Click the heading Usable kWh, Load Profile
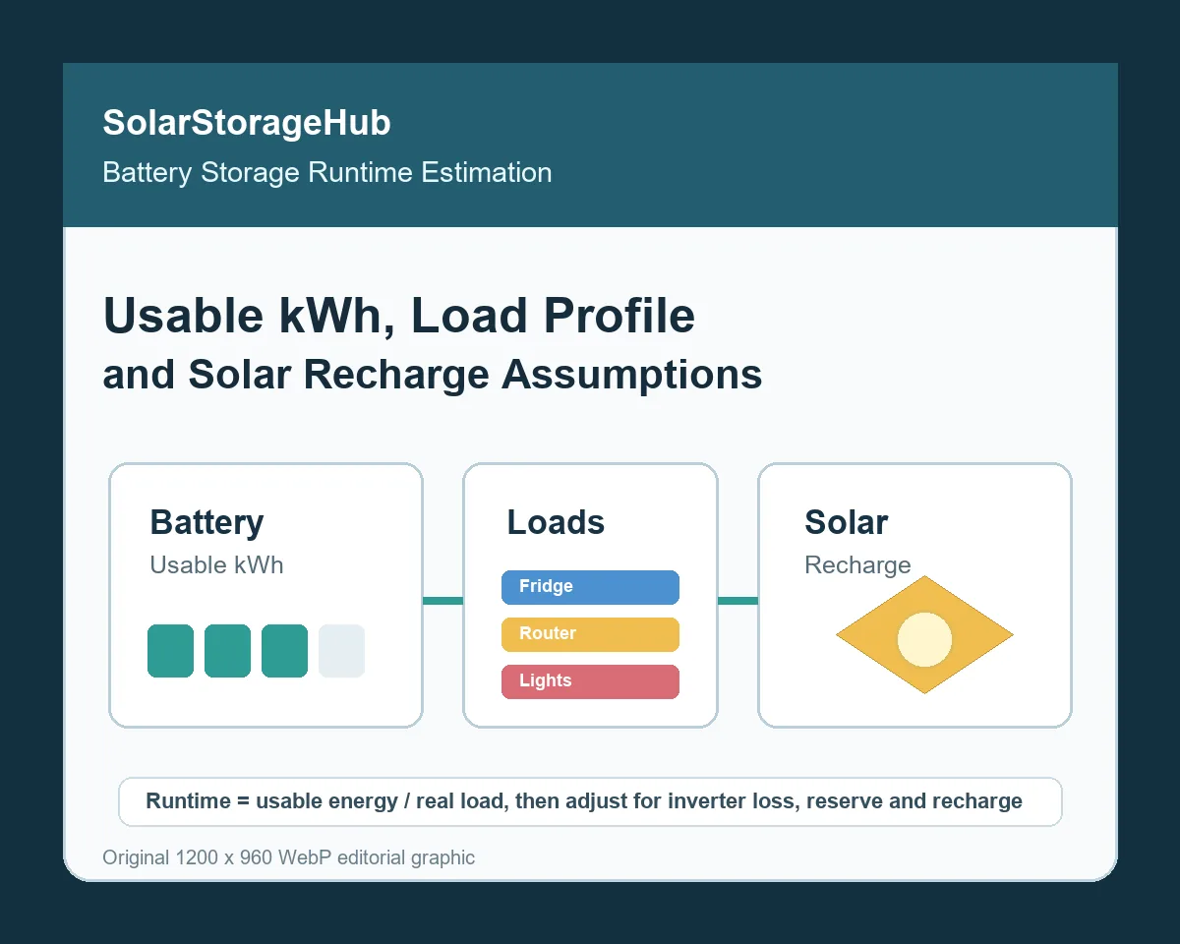The height and width of the screenshot is (944, 1180). pos(398,317)
